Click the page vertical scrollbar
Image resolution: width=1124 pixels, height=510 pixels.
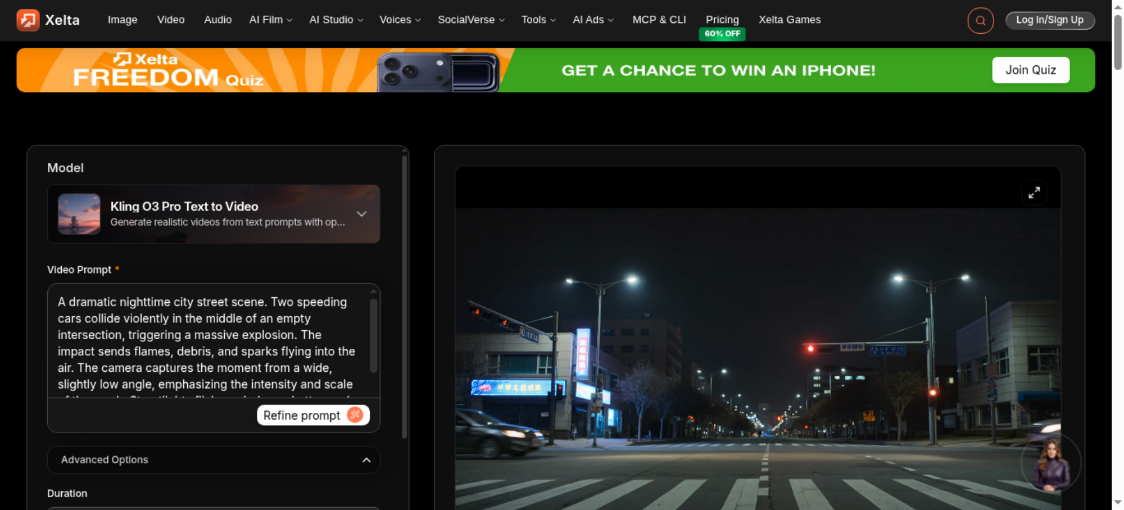point(1118,43)
